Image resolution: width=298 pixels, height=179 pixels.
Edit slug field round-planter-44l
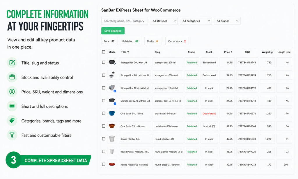coord(168,139)
